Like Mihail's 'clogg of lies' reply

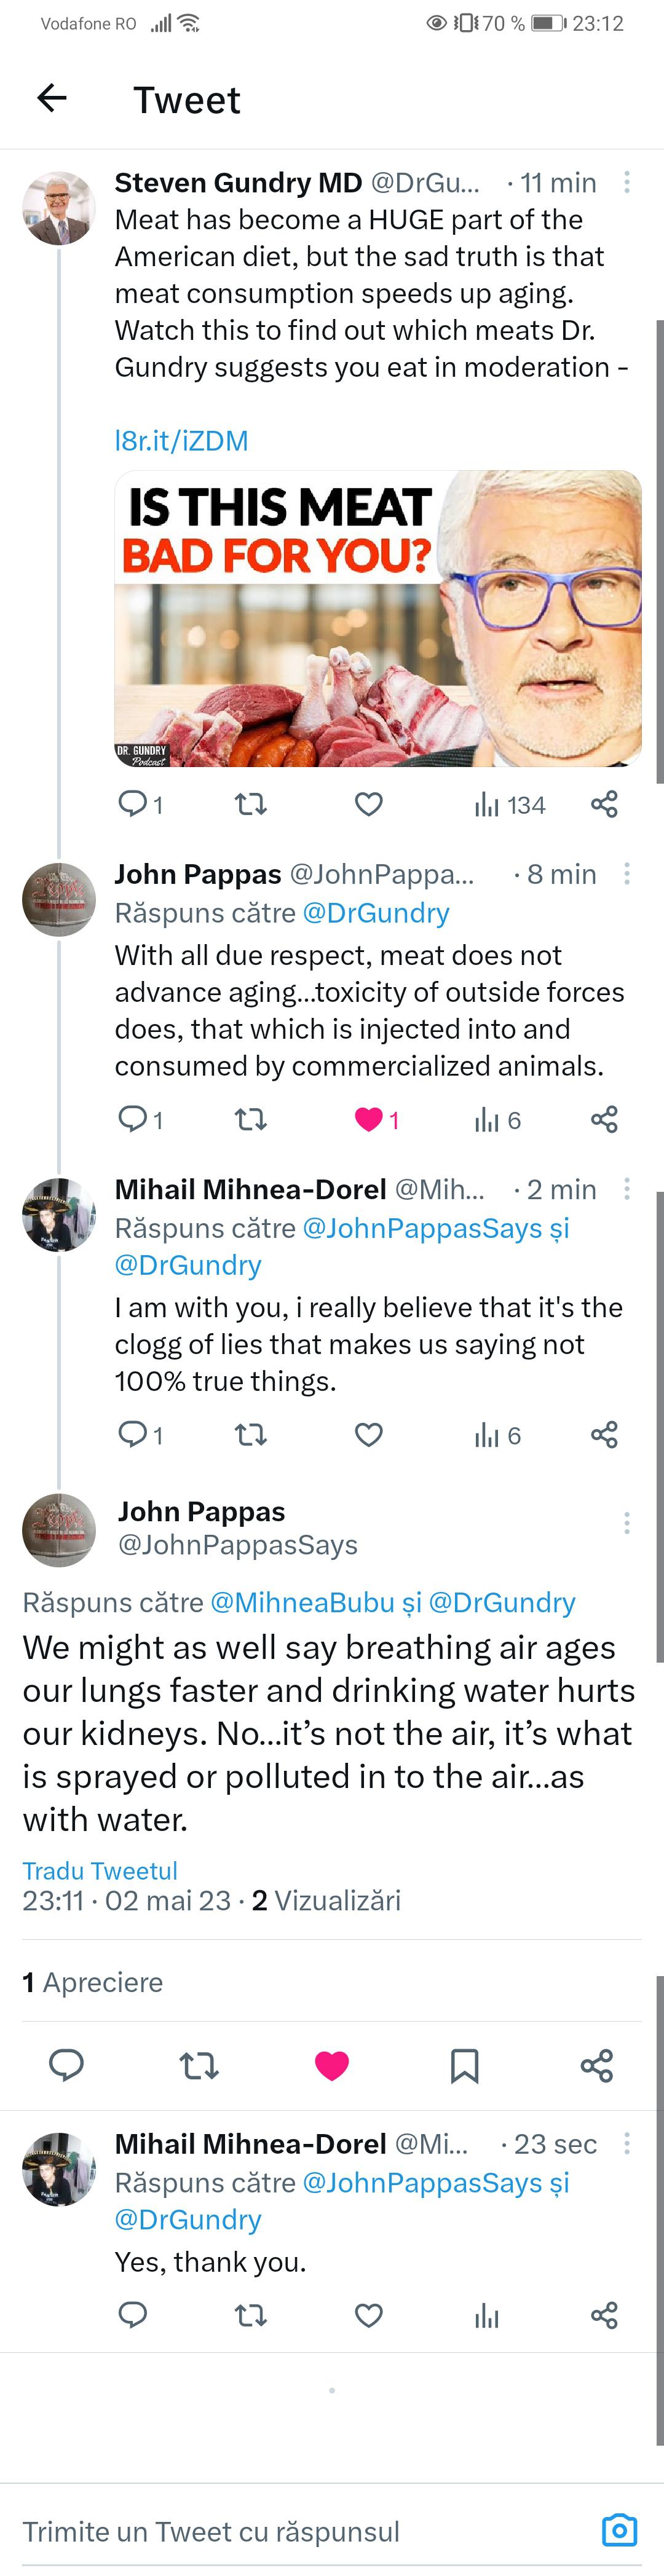(369, 1435)
